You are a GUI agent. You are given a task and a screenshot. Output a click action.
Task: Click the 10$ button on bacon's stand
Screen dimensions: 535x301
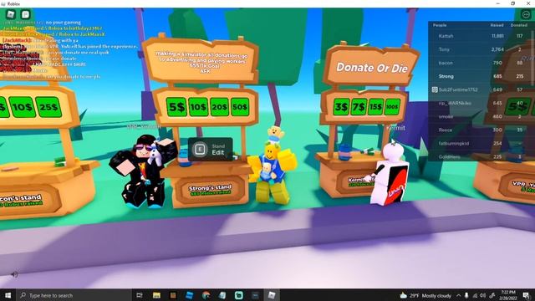pyautogui.click(x=23, y=107)
